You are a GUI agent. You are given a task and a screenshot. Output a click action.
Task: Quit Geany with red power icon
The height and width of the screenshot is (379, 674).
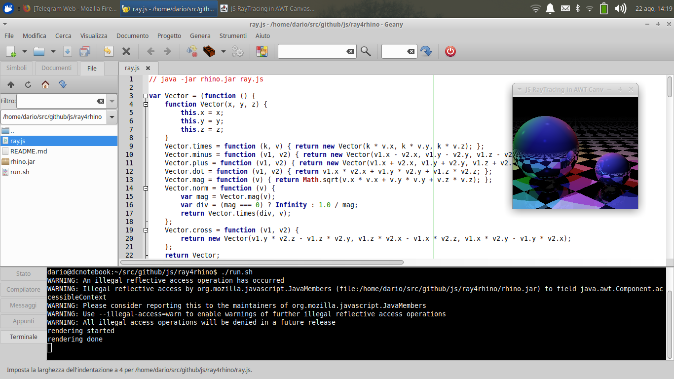coord(450,51)
